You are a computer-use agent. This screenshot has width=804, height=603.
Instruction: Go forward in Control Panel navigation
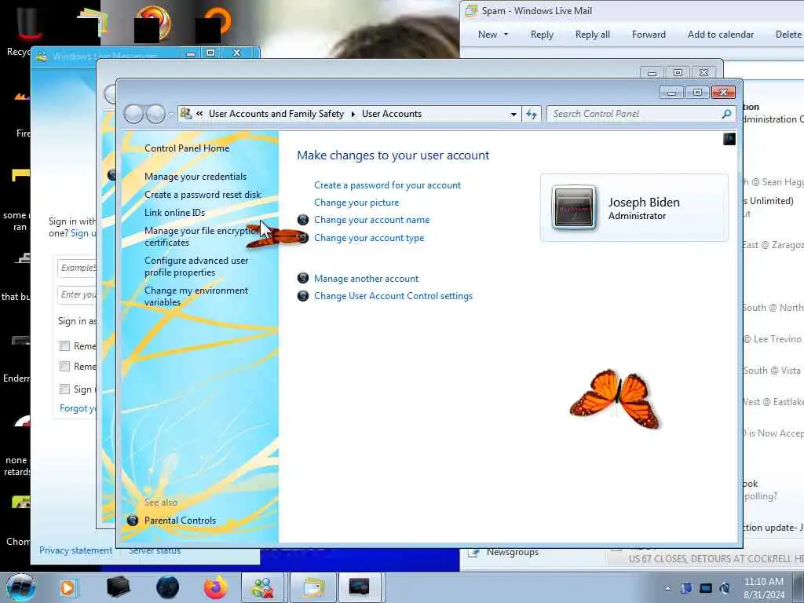155,114
